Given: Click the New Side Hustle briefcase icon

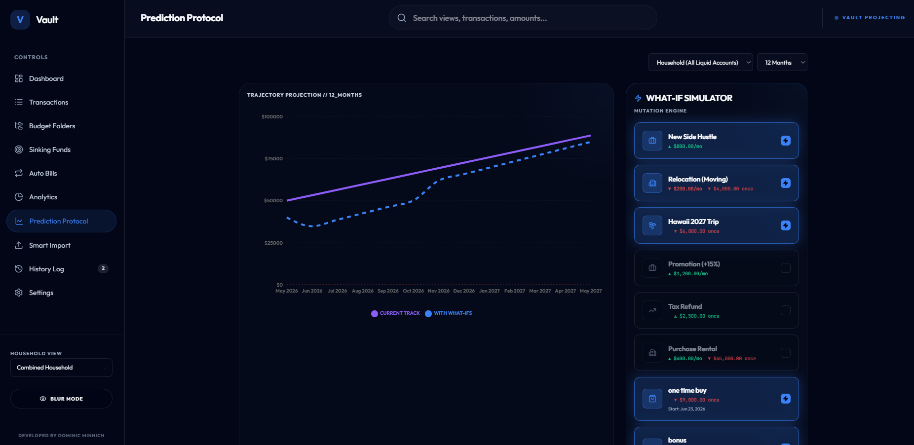Looking at the screenshot, I should point(652,141).
